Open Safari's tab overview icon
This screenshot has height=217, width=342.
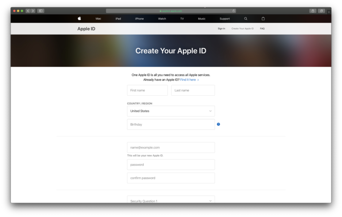(x=322, y=11)
